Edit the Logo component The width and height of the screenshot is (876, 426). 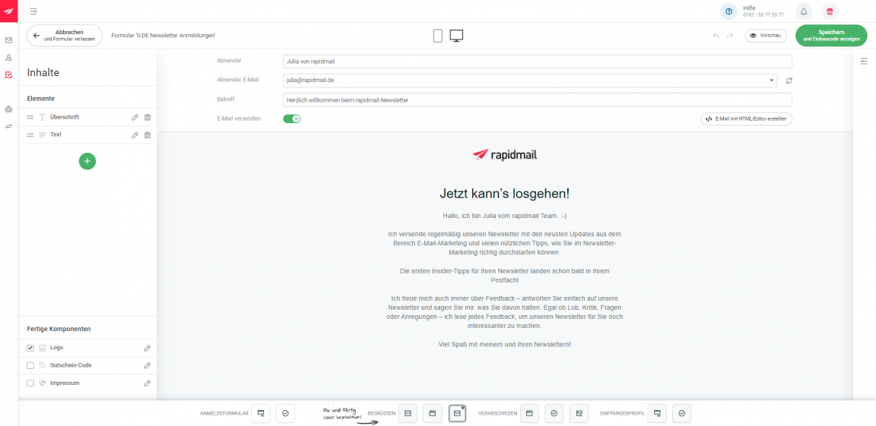[x=148, y=348]
